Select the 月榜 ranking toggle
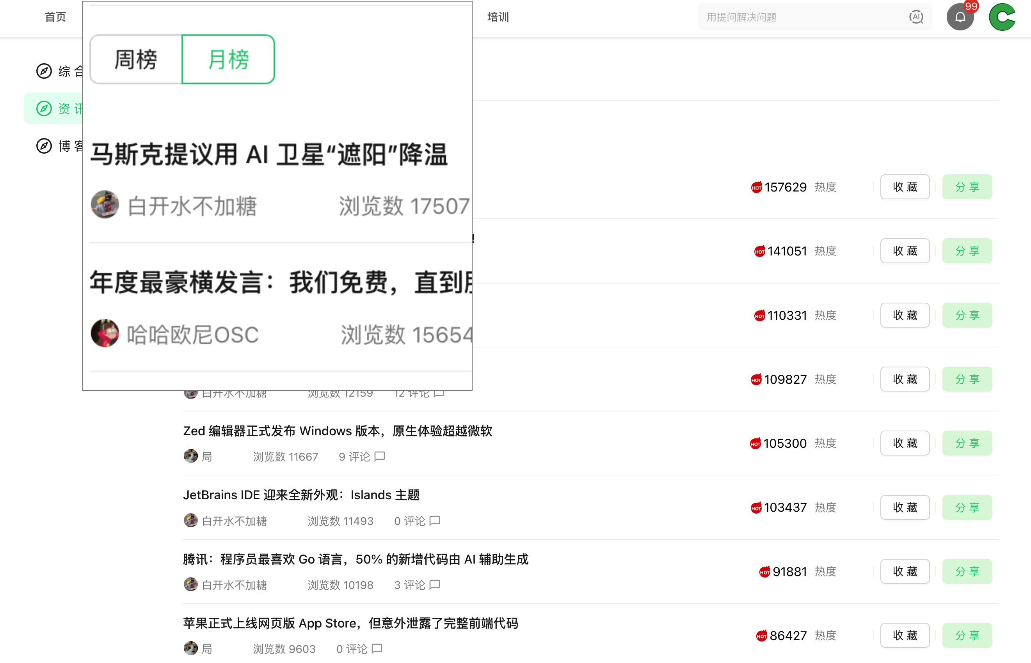The image size is (1031, 663). coord(228,59)
